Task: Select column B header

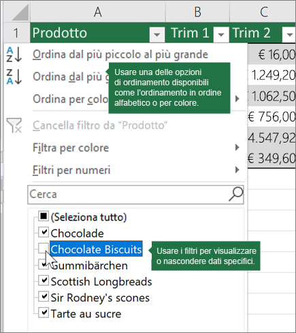Action: pos(197,12)
